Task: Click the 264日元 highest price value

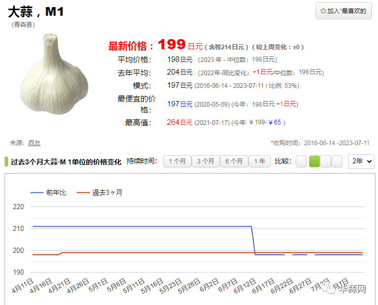Action: click(x=179, y=122)
